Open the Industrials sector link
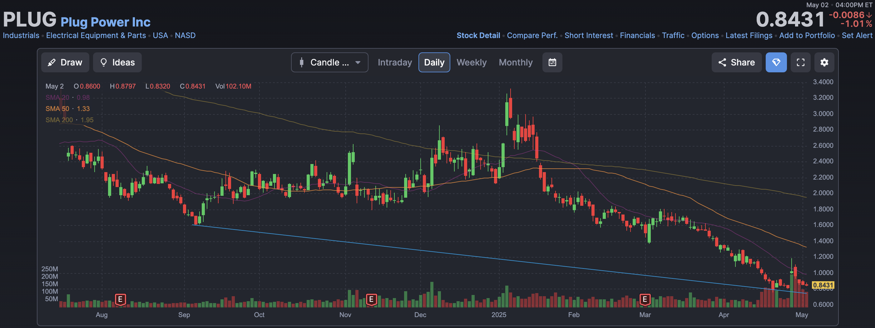 point(21,35)
